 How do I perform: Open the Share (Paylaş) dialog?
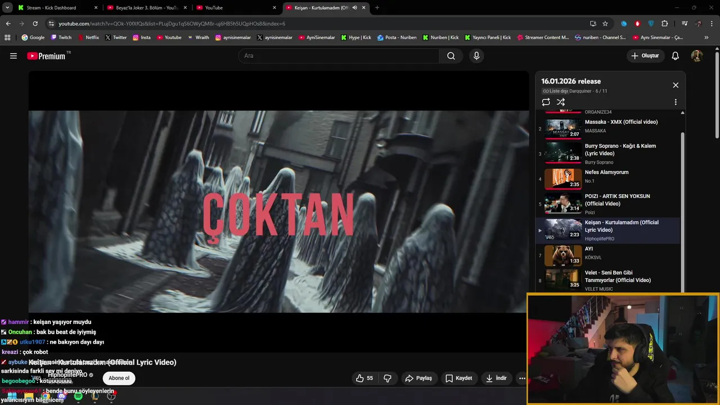(x=418, y=378)
